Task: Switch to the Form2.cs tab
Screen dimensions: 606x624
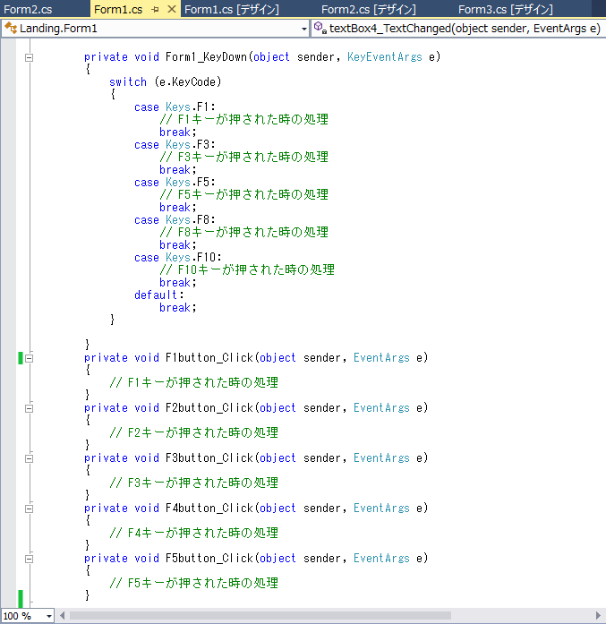Action: pyautogui.click(x=28, y=9)
